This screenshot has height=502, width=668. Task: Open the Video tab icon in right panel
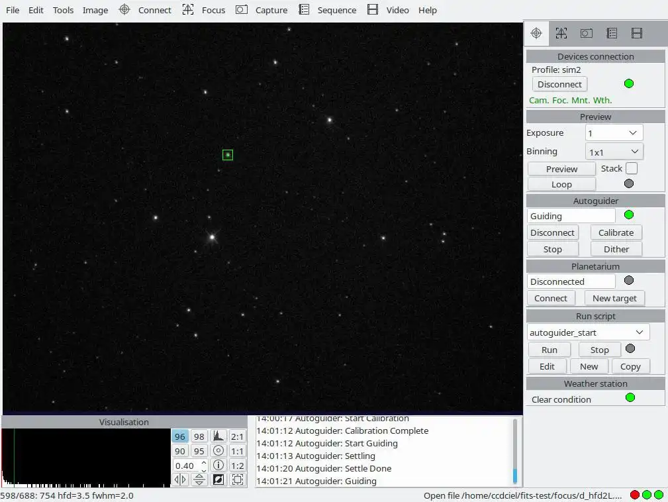637,33
